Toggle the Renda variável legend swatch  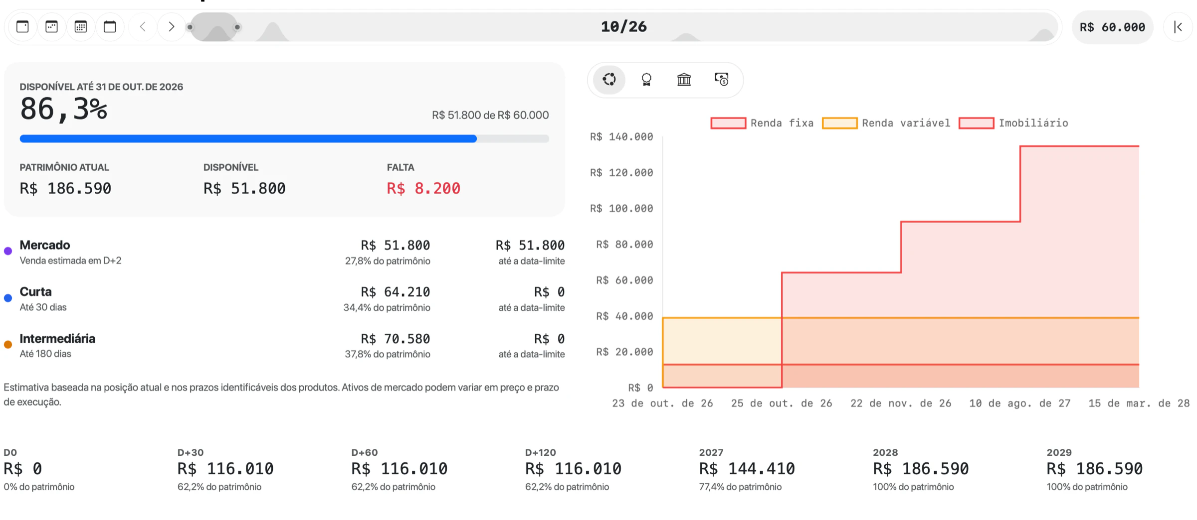[839, 123]
